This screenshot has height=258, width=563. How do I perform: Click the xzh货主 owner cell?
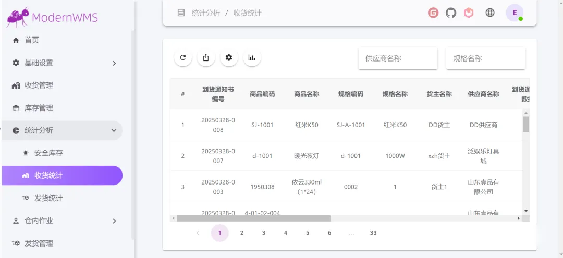[439, 156]
